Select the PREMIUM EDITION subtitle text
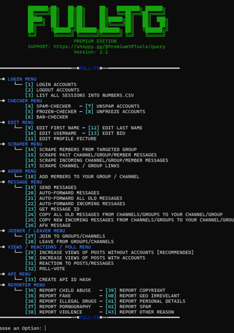The image size is (234, 333). click(x=95, y=41)
